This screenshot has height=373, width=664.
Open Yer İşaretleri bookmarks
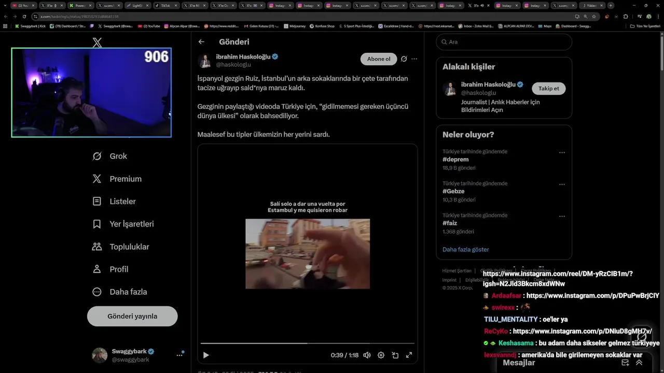[123, 224]
